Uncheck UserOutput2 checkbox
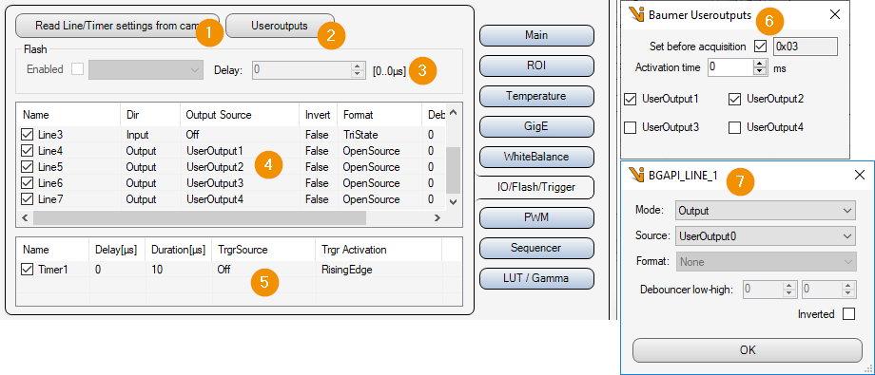 (734, 99)
